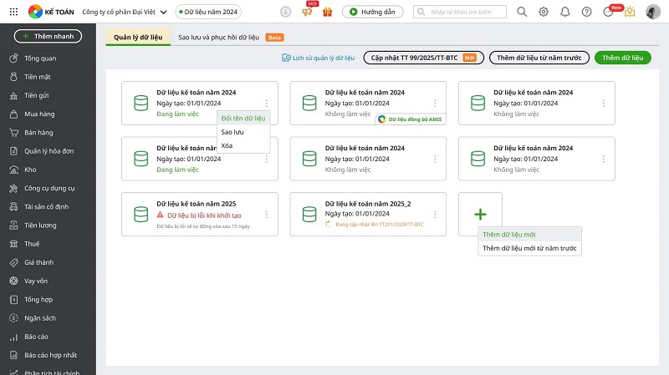Select 'Xóa' in the context menu
This screenshot has height=375, width=669.
[227, 145]
